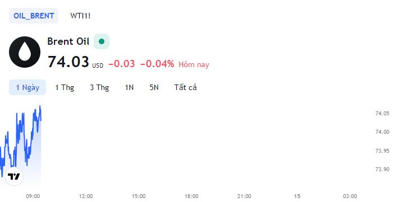The image size is (394, 202).
Task: Click the -0.03 price change value
Action: (122, 64)
